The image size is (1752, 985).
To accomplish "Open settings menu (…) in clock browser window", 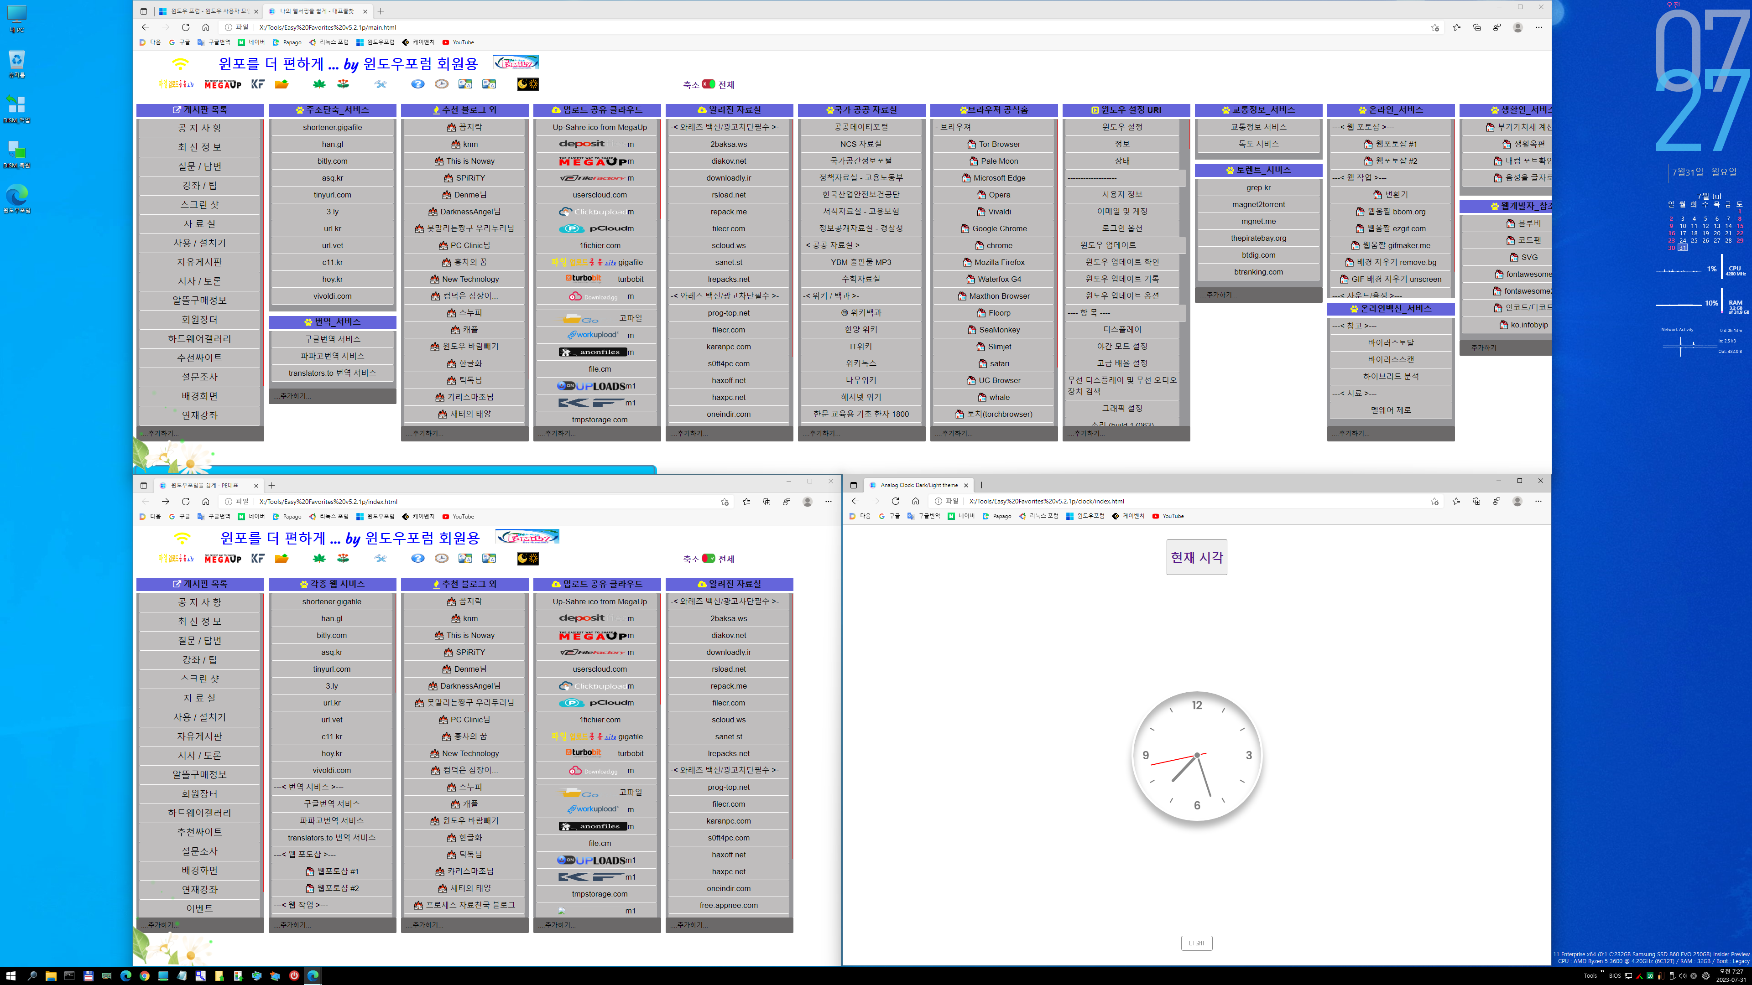I will click(1538, 501).
